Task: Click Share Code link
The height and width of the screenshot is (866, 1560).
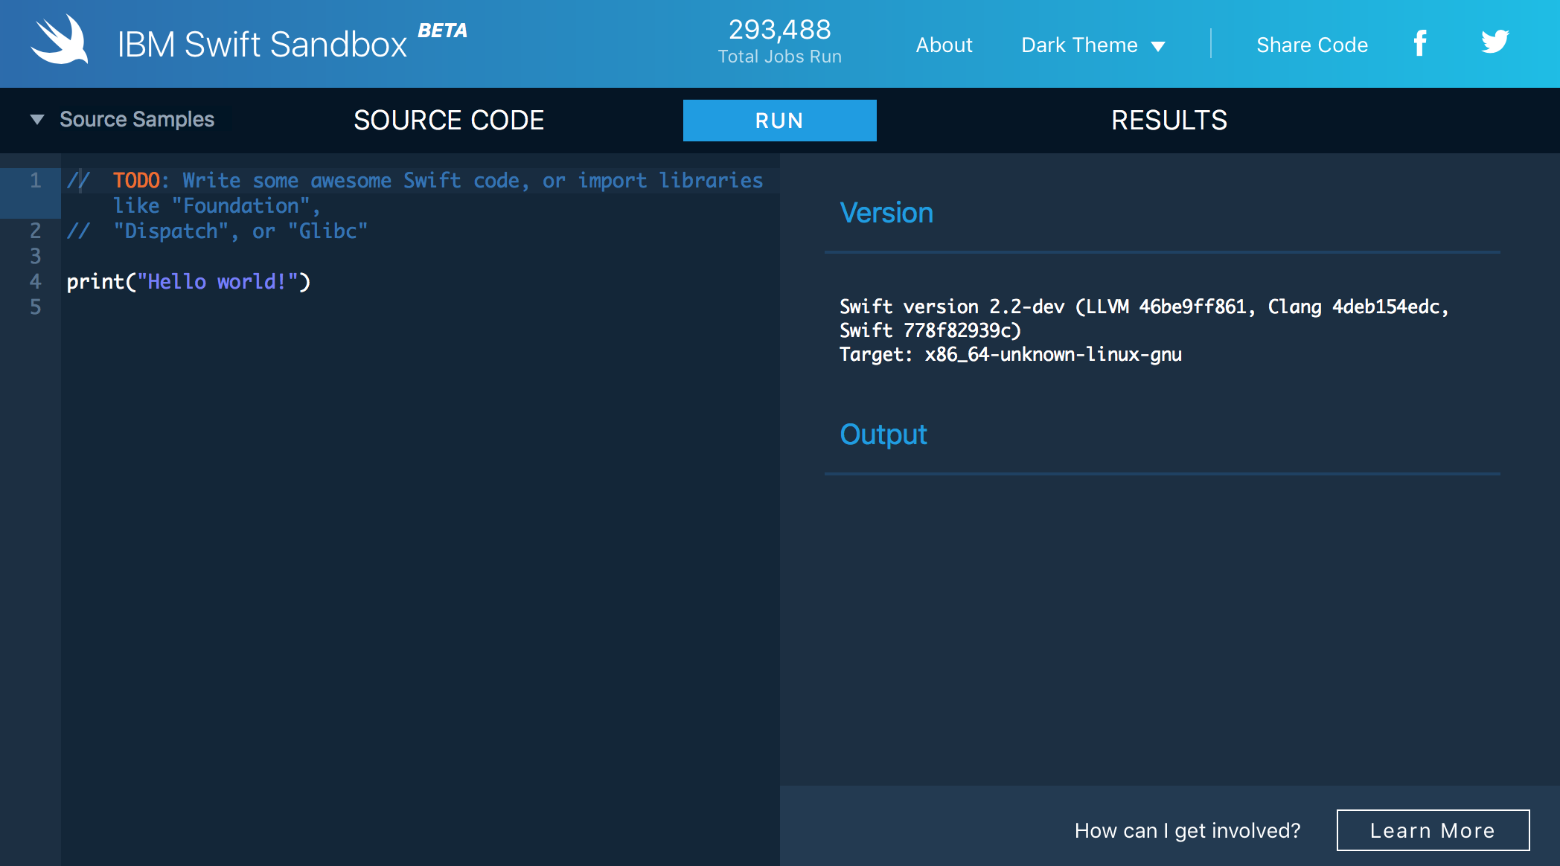Action: pos(1311,45)
